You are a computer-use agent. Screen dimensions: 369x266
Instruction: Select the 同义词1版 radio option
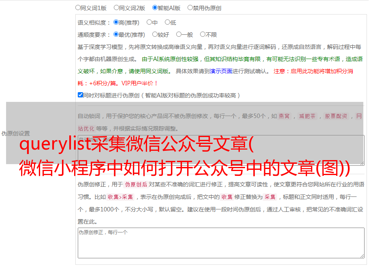[x=78, y=8]
